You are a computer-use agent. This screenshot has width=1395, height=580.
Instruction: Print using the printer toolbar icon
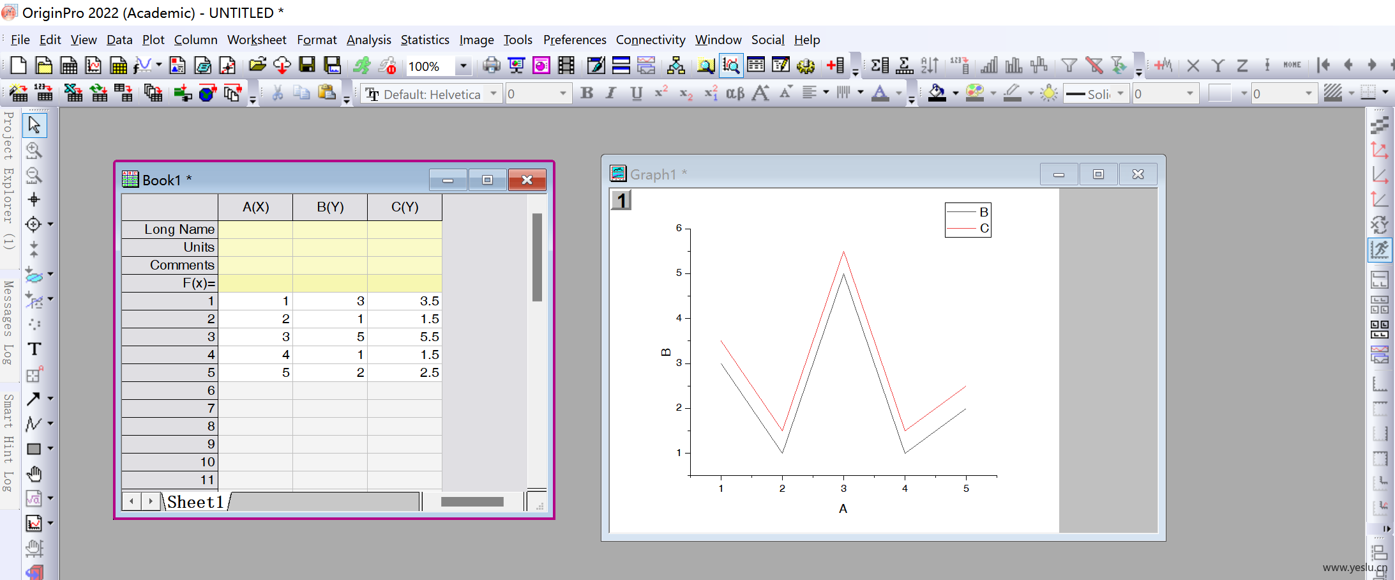[x=491, y=65]
